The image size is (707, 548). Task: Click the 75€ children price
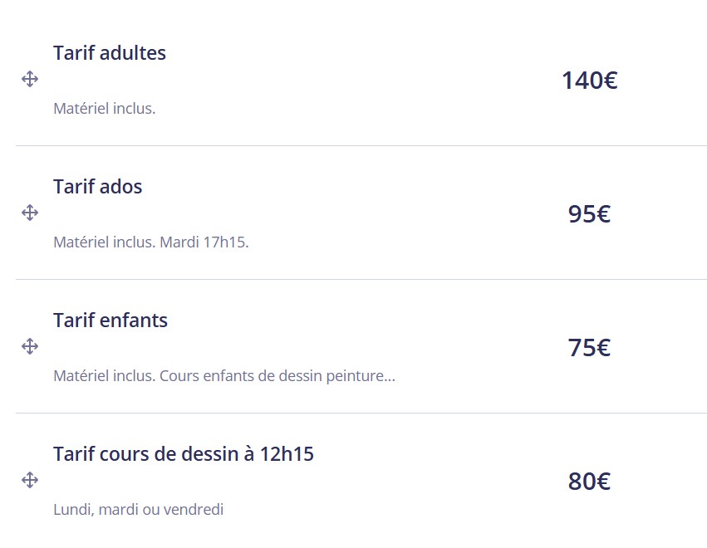[x=589, y=348]
